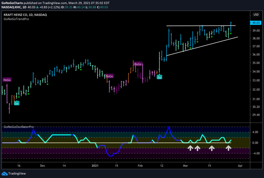
Task: Select the GoNoGoTrendPro indicator label
Action: 16,19
